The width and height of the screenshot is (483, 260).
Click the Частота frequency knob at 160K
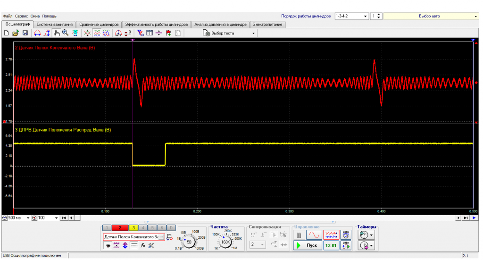(x=225, y=242)
